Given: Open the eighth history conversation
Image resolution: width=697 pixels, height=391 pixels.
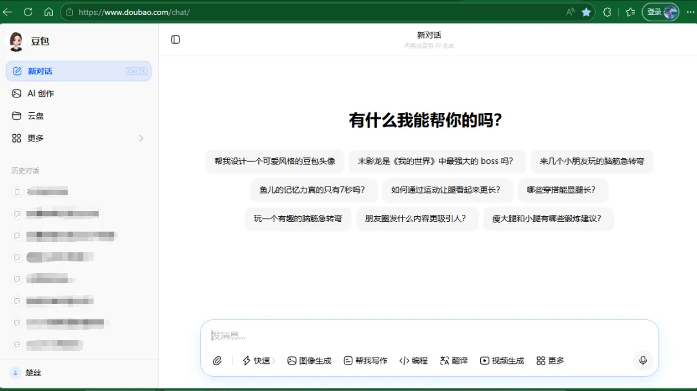Looking at the screenshot, I should 79,345.
